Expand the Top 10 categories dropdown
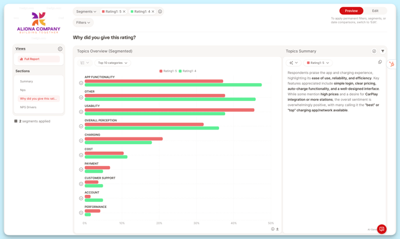Screen dimensions: 400x239 [x=112, y=63]
